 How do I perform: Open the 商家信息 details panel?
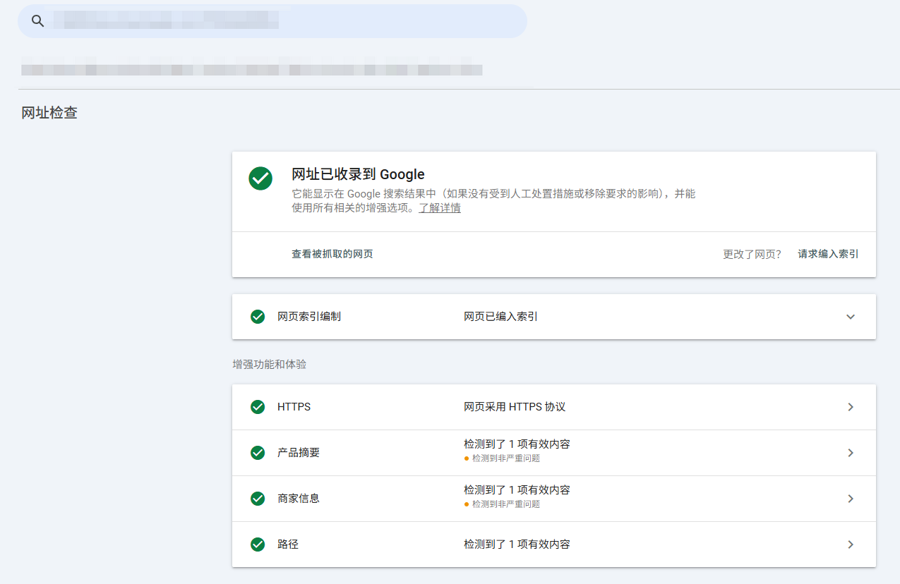click(x=851, y=498)
